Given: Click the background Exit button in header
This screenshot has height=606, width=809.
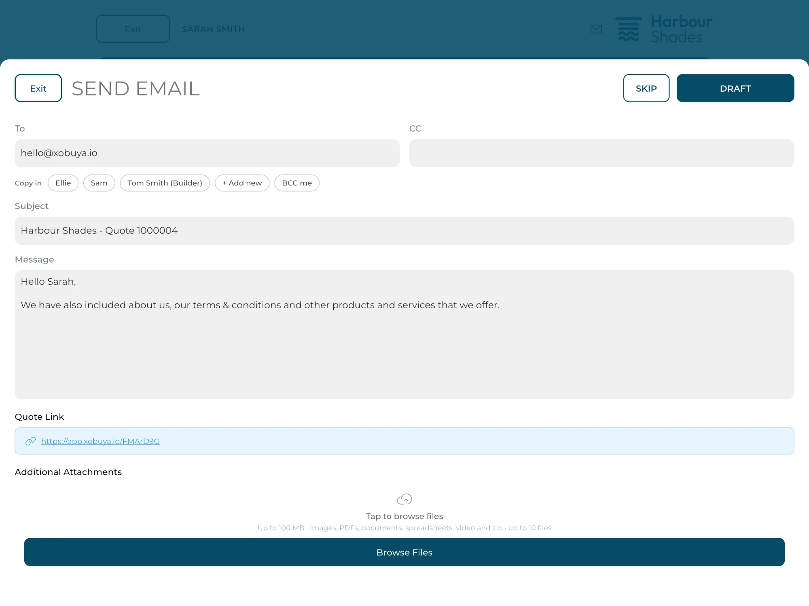Looking at the screenshot, I should coord(133,29).
